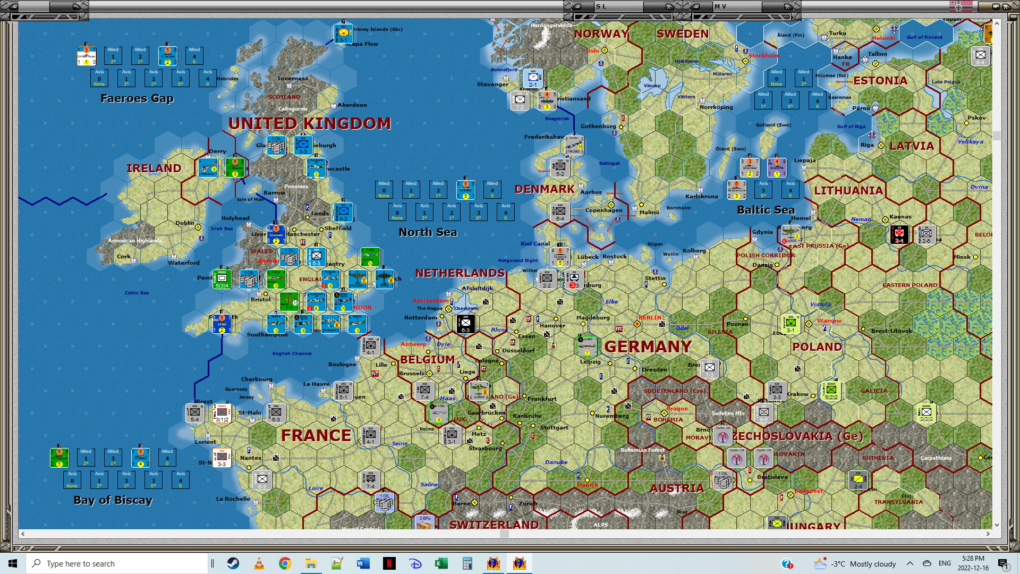
Task: Select the 4-1 unit at Paris
Action: point(371,435)
